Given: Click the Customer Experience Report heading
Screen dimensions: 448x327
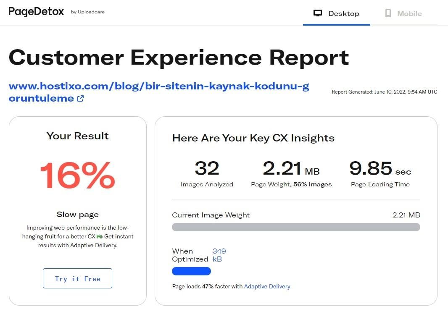Looking at the screenshot, I should (179, 58).
